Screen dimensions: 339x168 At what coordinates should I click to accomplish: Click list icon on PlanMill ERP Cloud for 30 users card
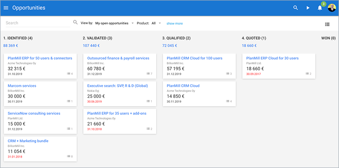point(307,74)
